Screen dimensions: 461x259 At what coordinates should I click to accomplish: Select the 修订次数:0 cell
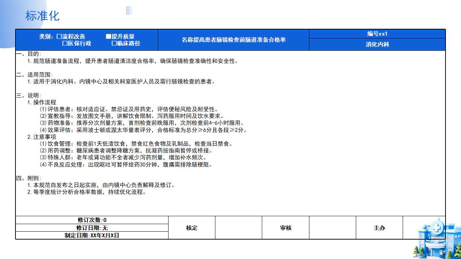[x=92, y=220]
